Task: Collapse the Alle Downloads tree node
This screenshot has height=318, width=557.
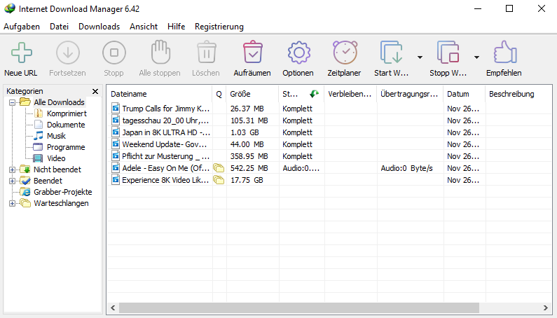Action: tap(12, 102)
